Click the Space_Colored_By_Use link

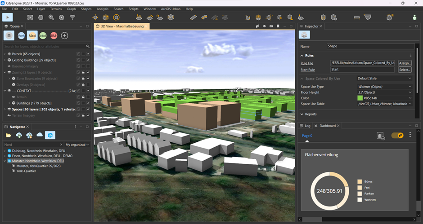pyautogui.click(x=323, y=79)
